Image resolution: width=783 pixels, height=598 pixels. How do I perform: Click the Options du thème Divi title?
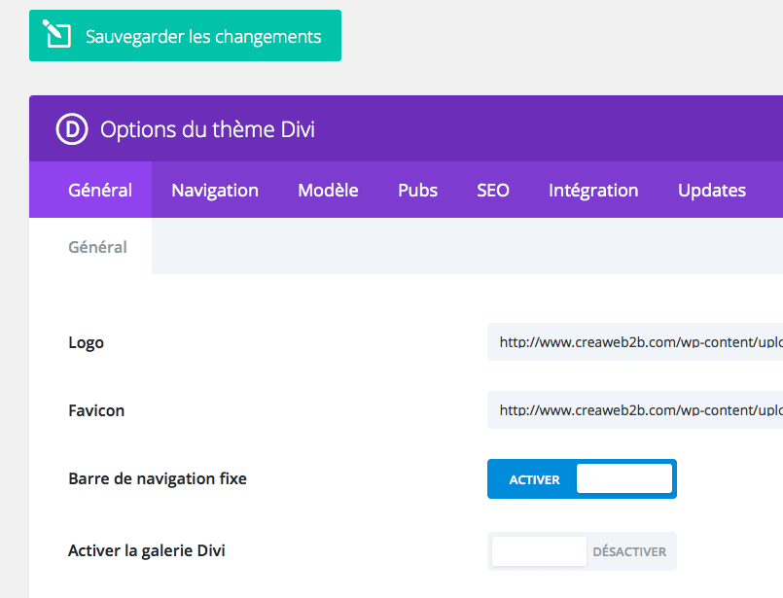click(x=207, y=129)
